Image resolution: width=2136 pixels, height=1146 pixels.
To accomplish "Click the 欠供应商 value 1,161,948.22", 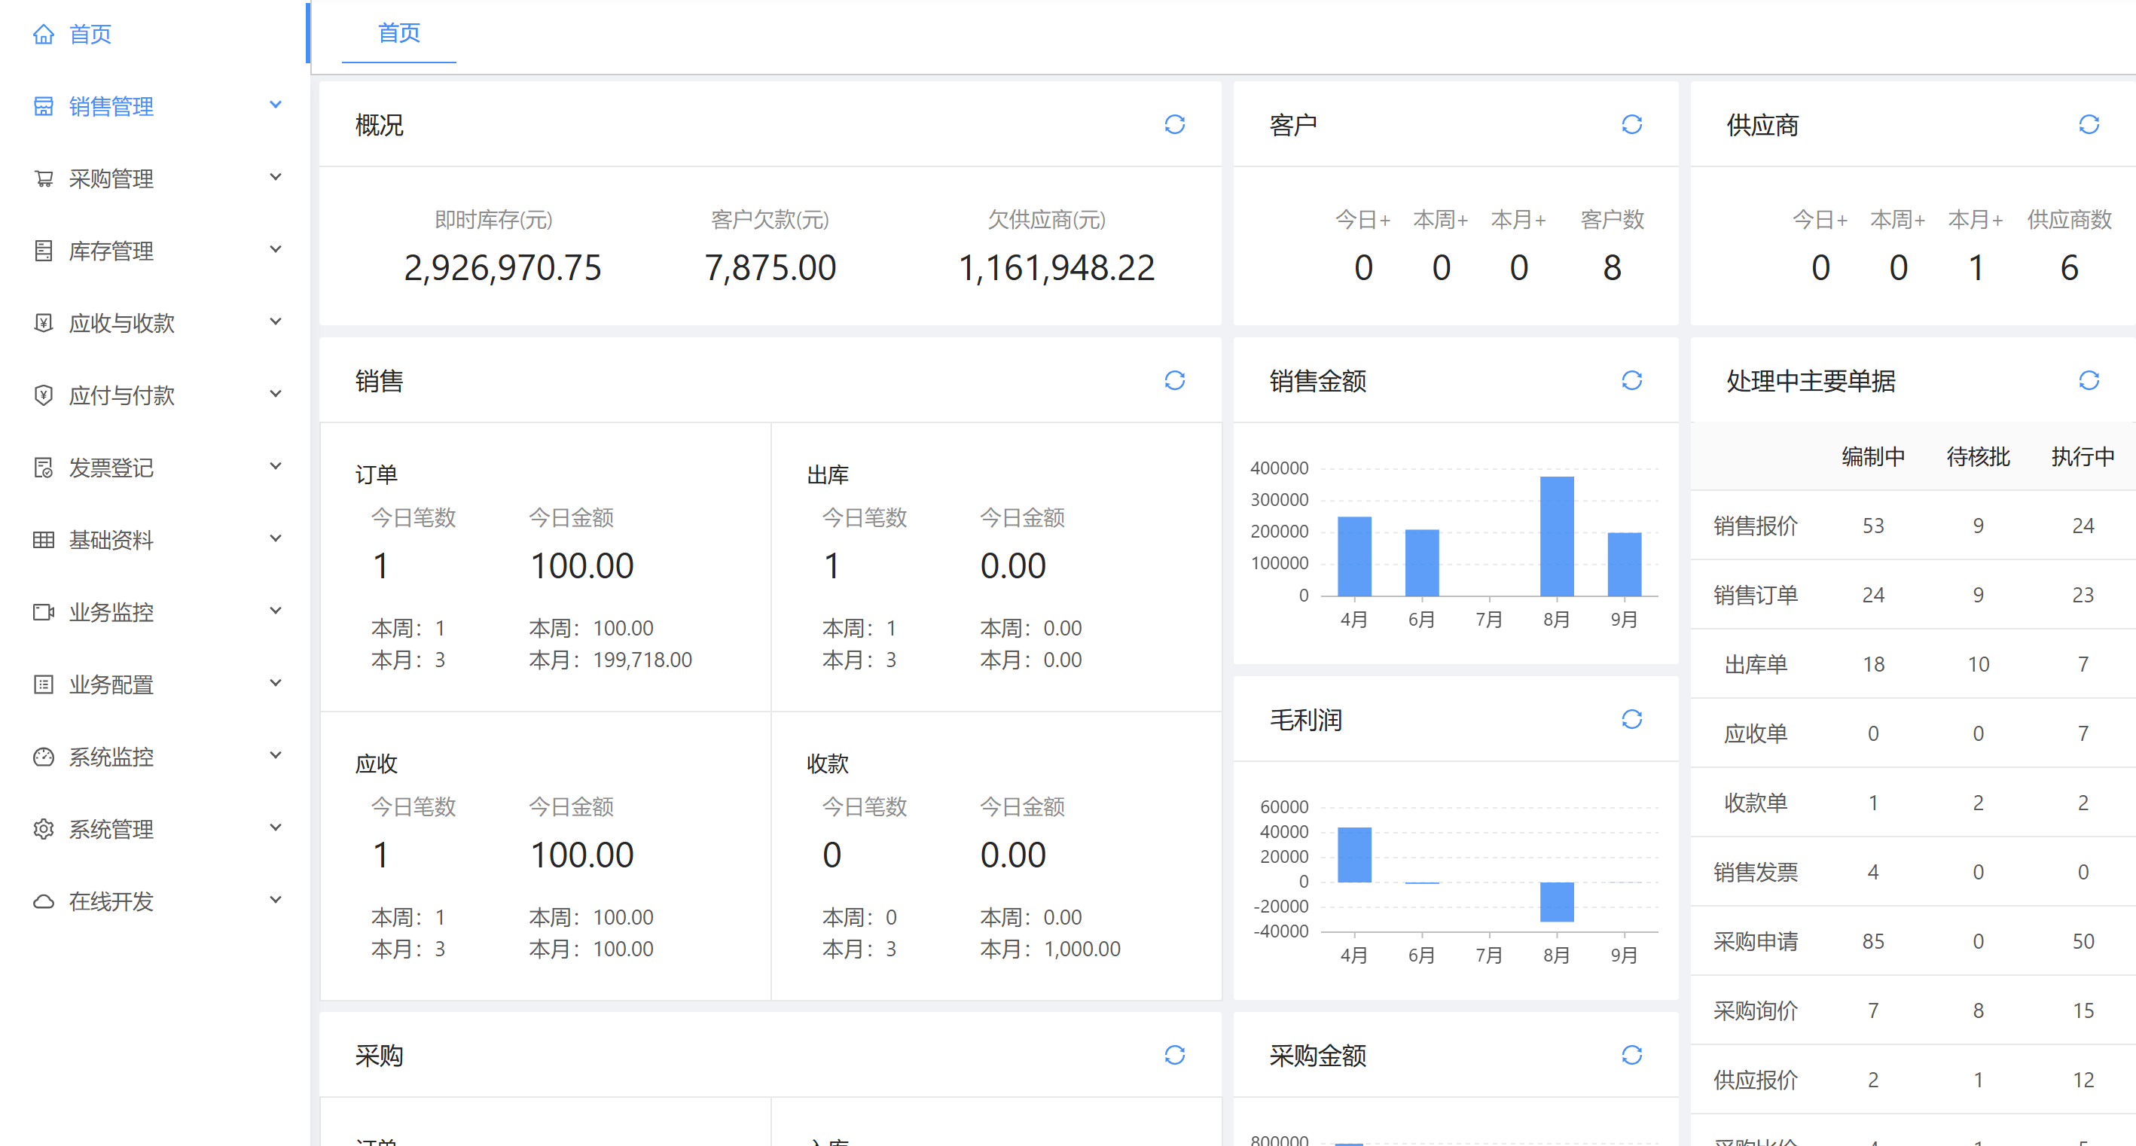I will pyautogui.click(x=1057, y=268).
